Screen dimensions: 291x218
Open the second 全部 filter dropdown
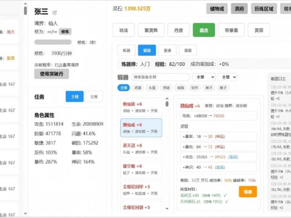(x=228, y=77)
